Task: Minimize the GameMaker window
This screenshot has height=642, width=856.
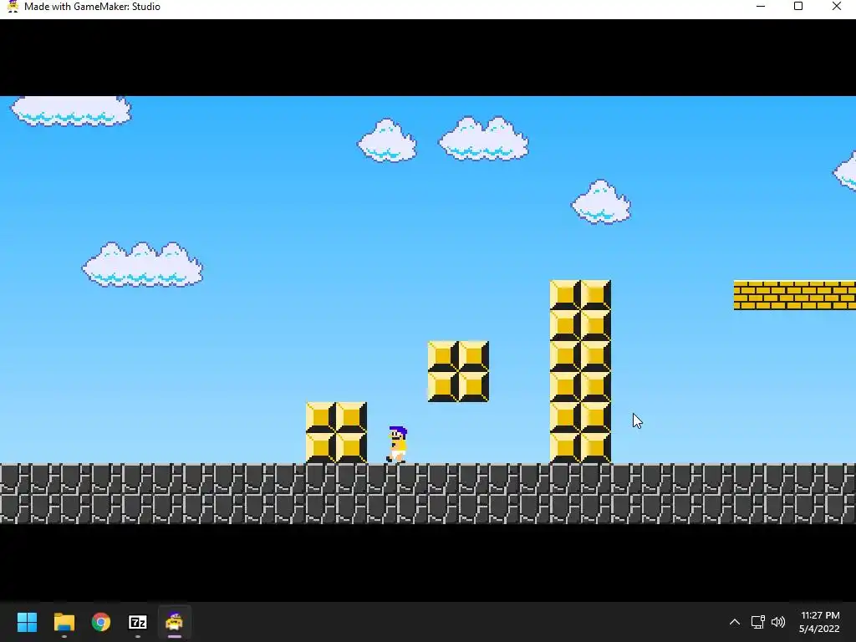Action: coord(761,7)
